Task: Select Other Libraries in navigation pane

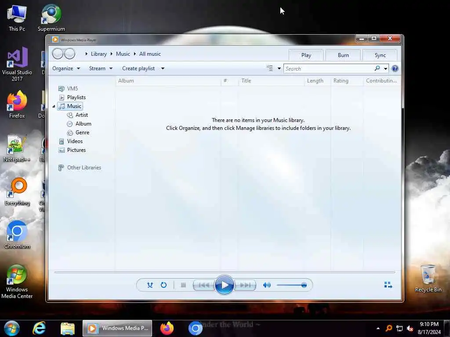Action: [x=80, y=168]
